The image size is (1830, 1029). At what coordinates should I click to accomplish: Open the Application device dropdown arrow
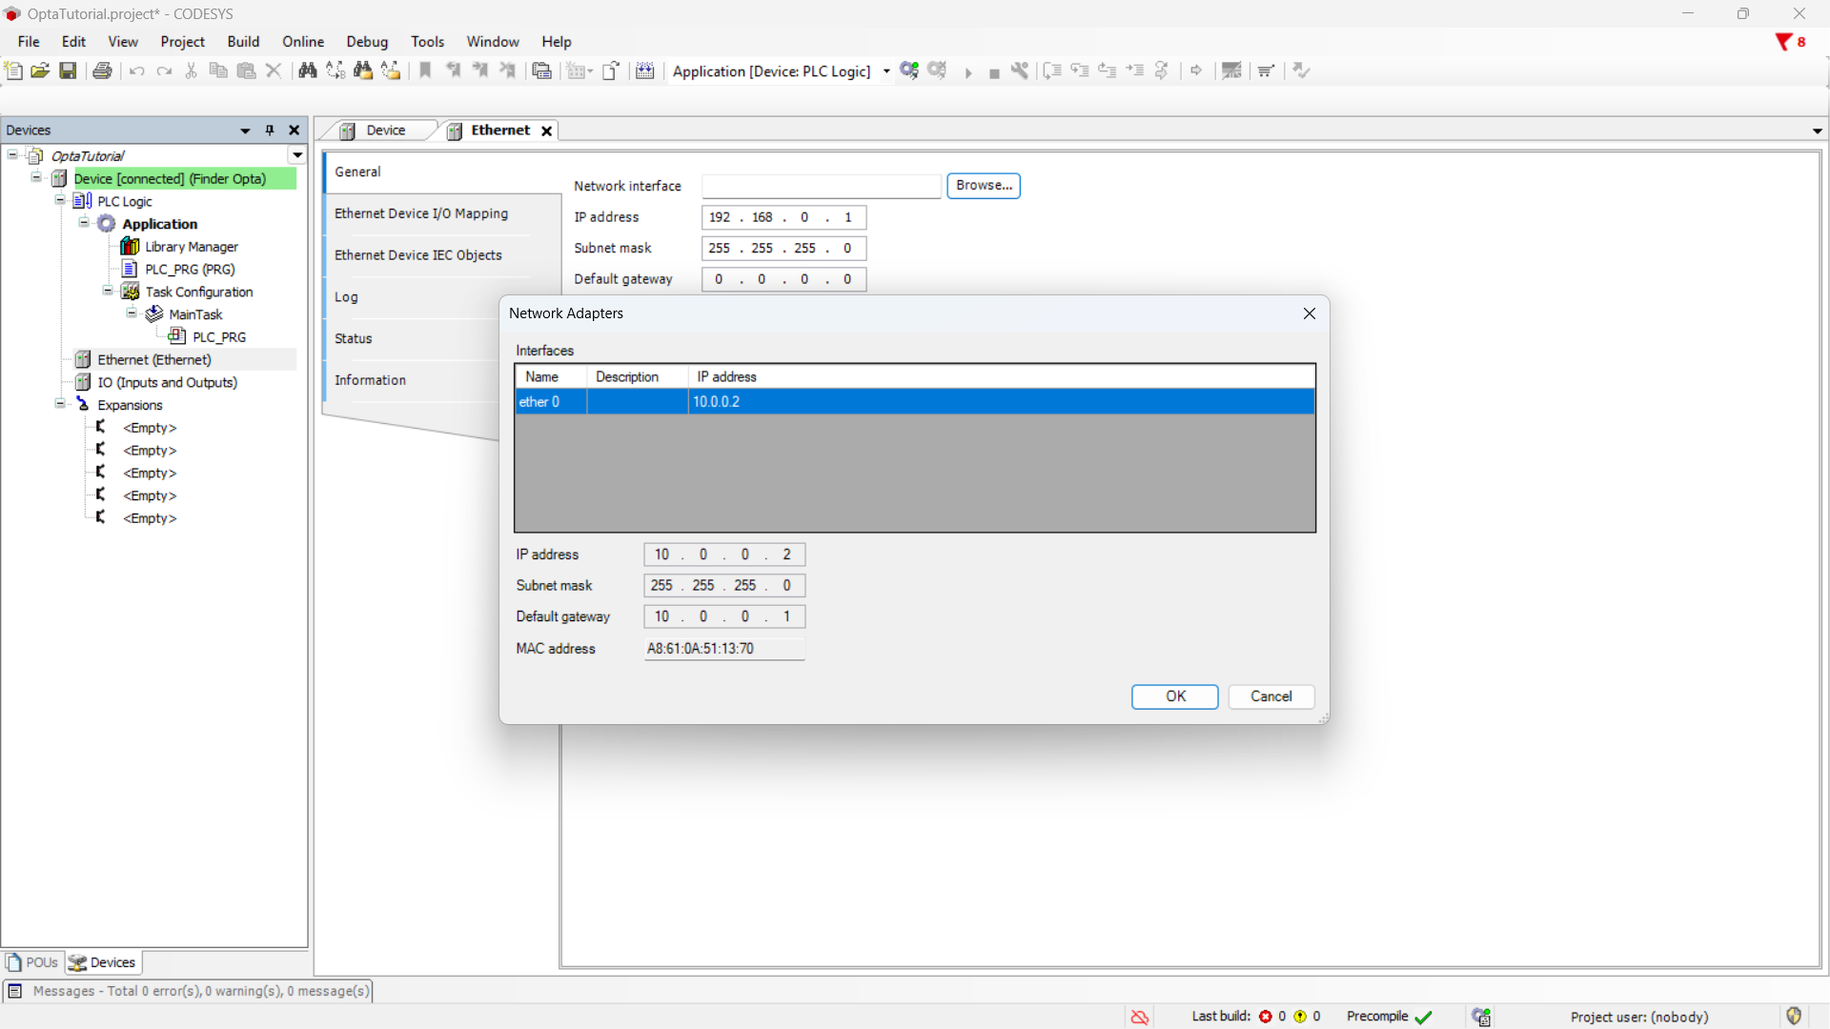886,71
